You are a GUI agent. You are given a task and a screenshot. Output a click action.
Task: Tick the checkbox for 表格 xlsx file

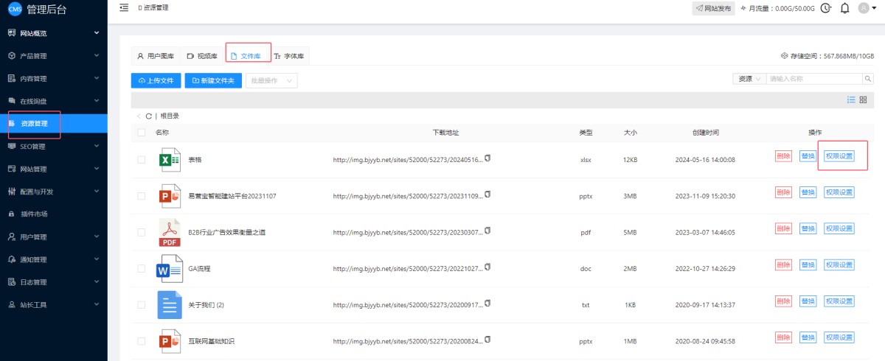142,160
